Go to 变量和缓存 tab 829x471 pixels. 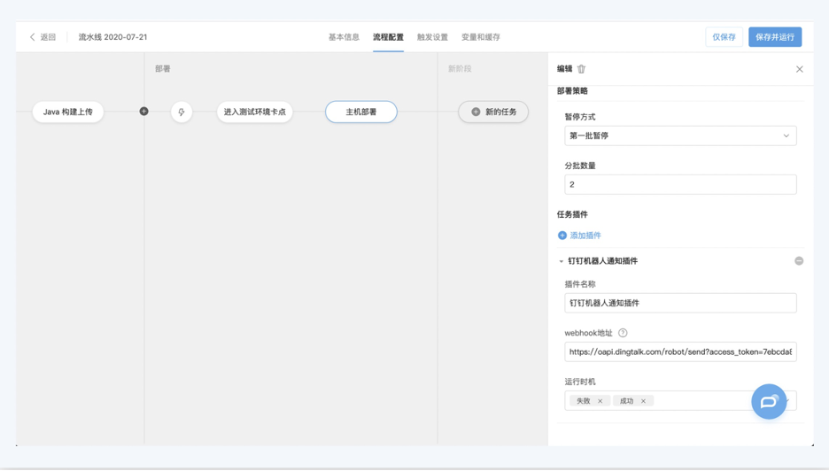click(481, 37)
